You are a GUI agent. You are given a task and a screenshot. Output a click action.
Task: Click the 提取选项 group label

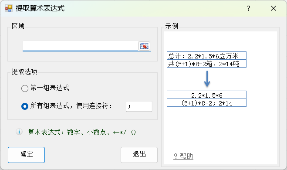(24, 71)
